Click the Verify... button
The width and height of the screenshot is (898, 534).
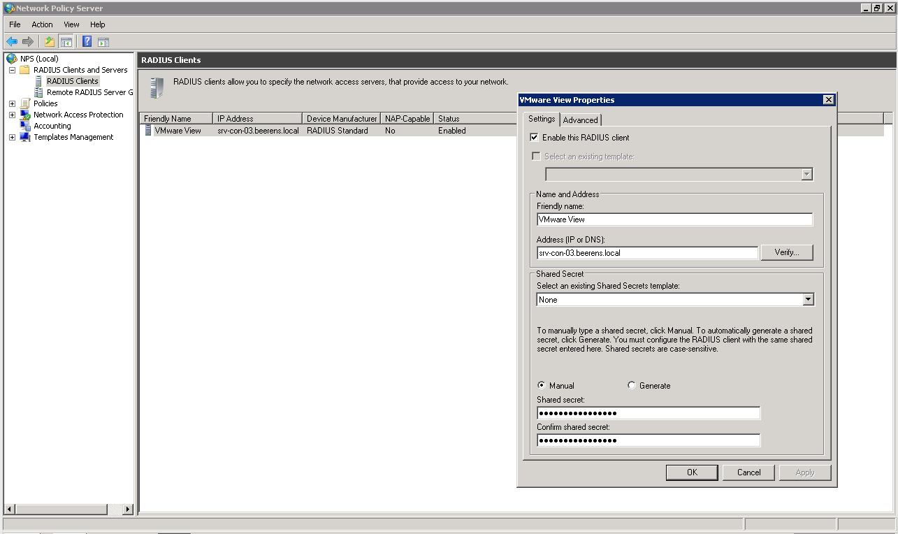(x=786, y=252)
